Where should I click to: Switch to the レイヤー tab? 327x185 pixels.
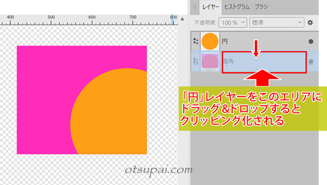coord(210,7)
